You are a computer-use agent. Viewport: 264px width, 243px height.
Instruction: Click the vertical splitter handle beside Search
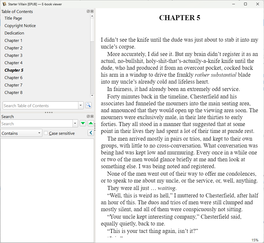95,127
